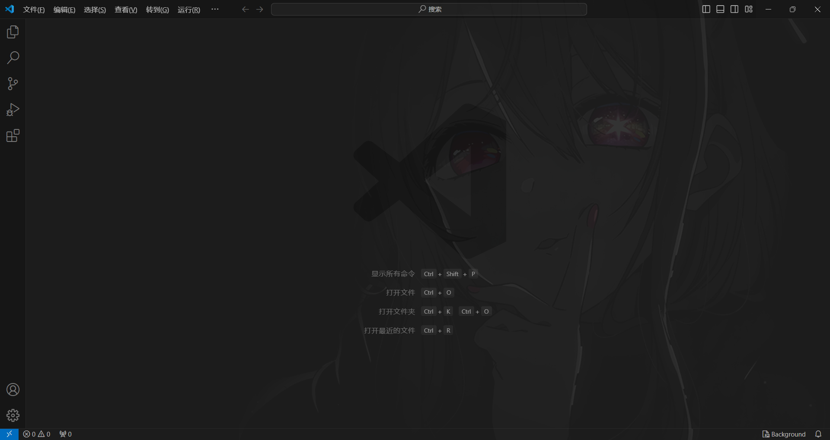
Task: Open the 选择(S) menu
Action: coord(95,9)
